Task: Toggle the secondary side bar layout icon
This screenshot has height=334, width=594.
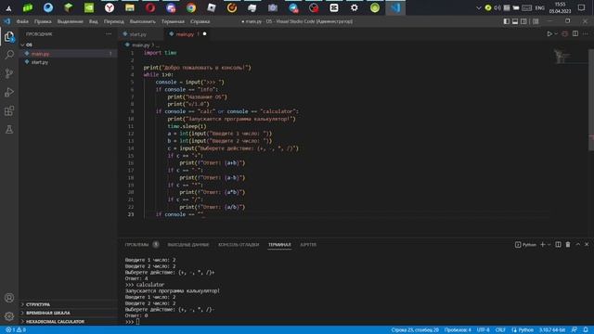Action: point(523,21)
